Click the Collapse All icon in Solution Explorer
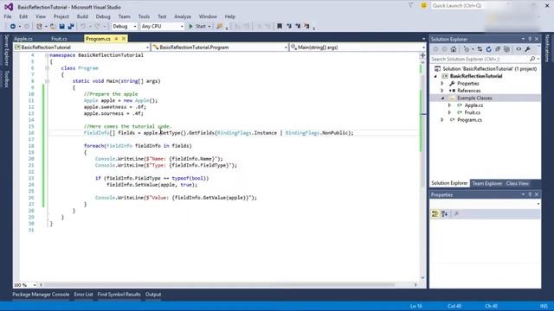The width and height of the screenshot is (554, 311). (x=498, y=49)
